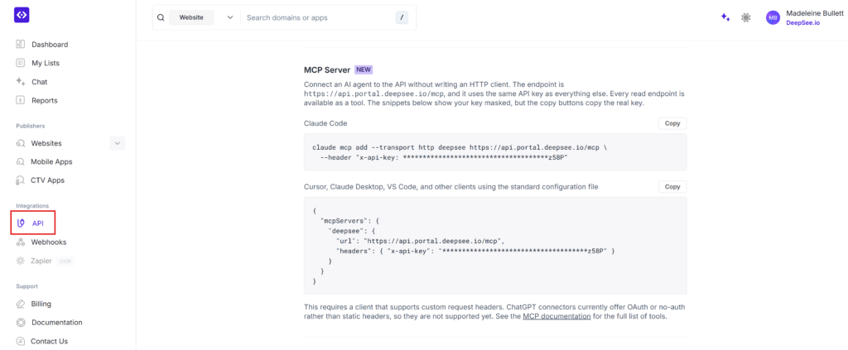Screen dimensions: 848x350
Task: Click the dropdown arrow next to Website
Action: pos(230,17)
